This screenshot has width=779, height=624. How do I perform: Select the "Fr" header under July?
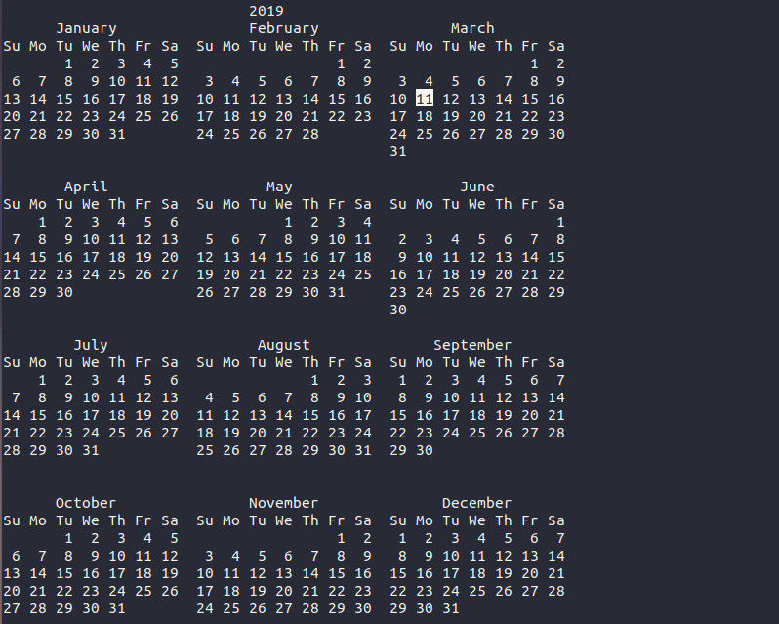[x=143, y=362]
